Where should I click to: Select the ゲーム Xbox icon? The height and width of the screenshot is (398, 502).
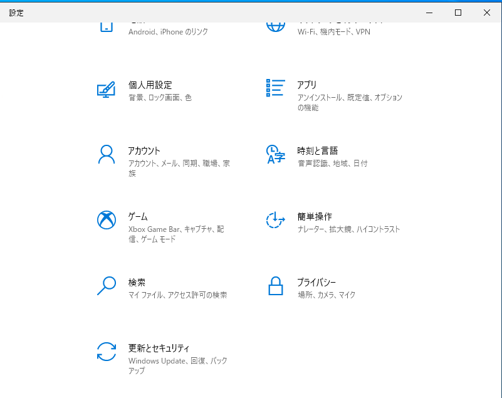(x=107, y=221)
